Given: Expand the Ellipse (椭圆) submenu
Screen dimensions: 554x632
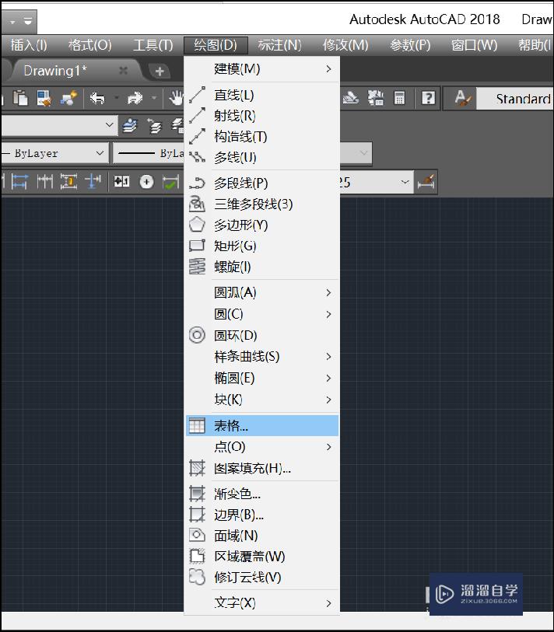Looking at the screenshot, I should coord(261,378).
